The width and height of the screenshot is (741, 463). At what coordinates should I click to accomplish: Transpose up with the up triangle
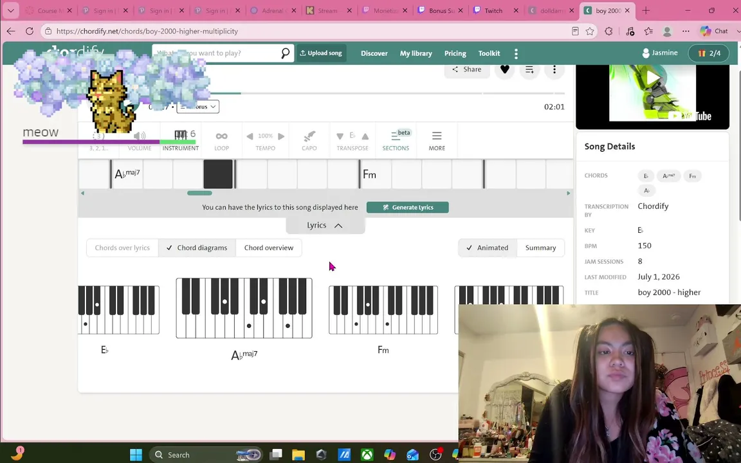[x=365, y=136]
